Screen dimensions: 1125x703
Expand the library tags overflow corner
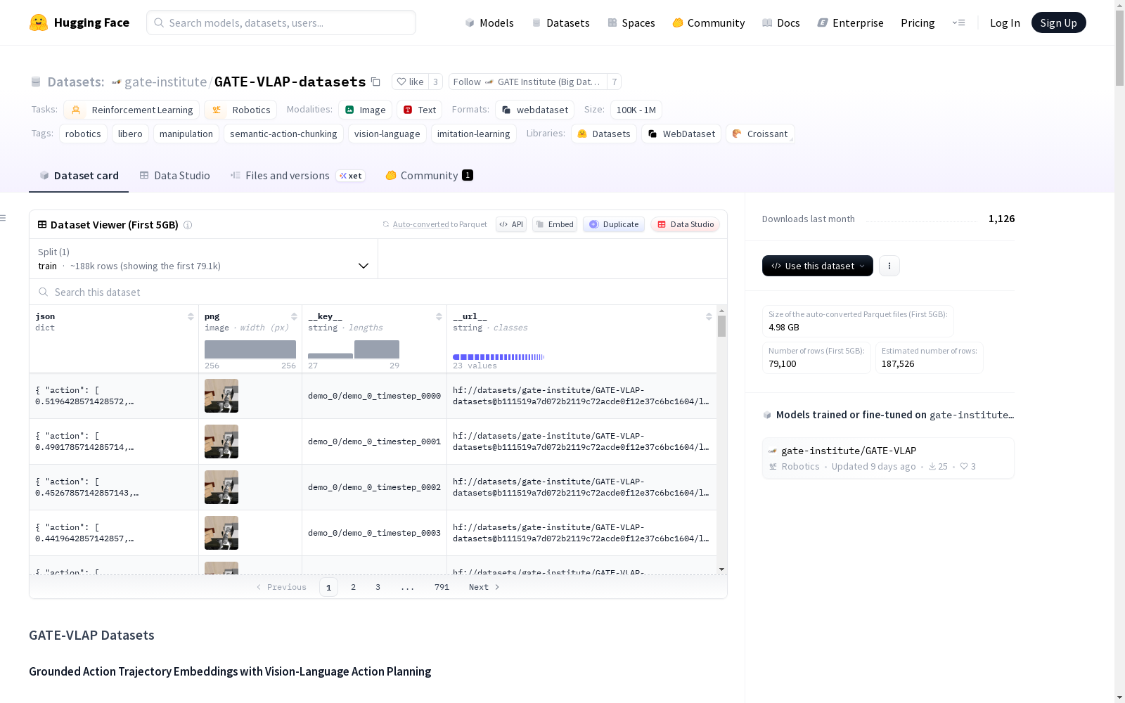792,140
